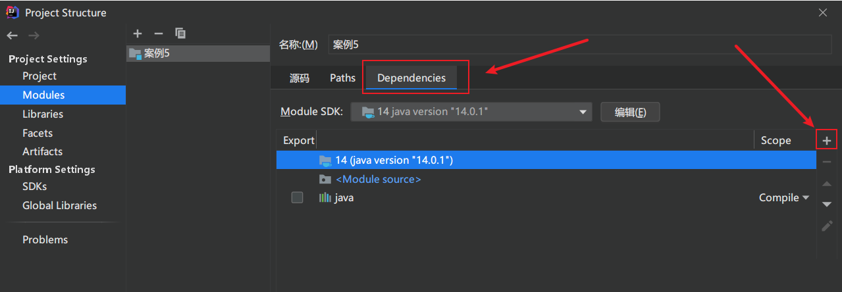Remove selected module with minus icon
Image resolution: width=842 pixels, height=292 pixels.
[158, 34]
